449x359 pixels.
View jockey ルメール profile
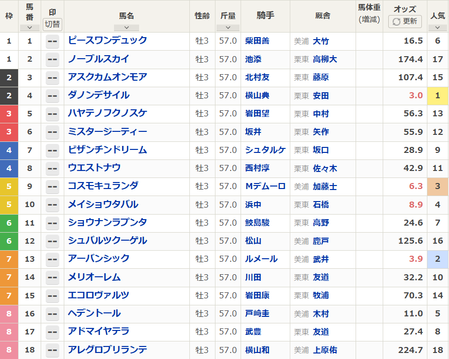click(x=261, y=259)
